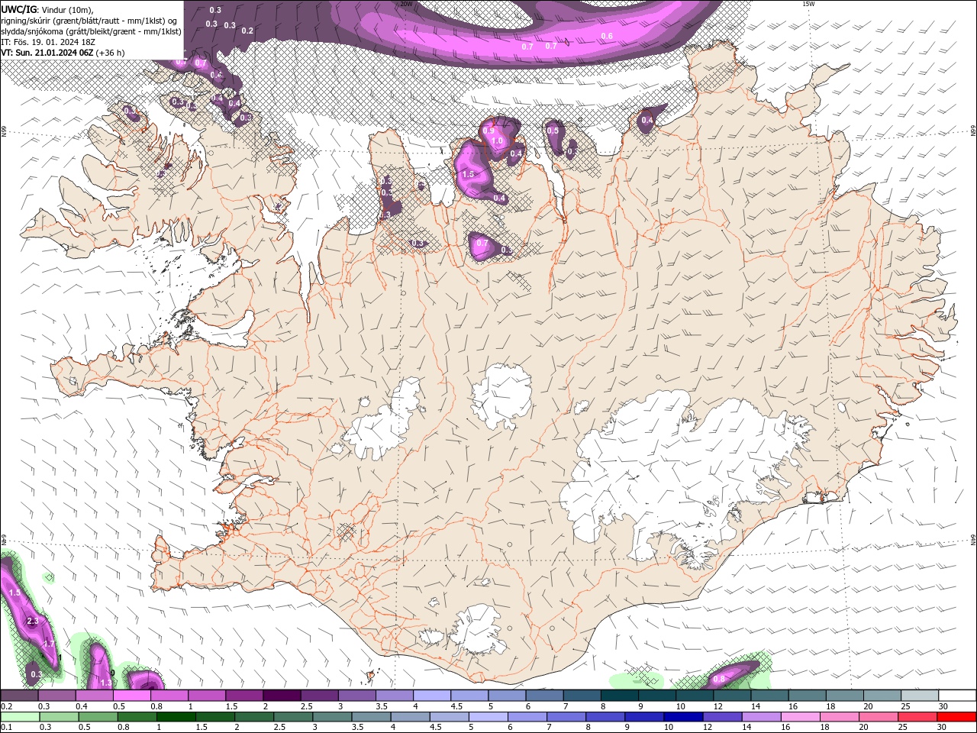Viewport: 977px width, 733px height.
Task: Click the '1.7' value on southwest precipitation cell
Action: point(48,644)
